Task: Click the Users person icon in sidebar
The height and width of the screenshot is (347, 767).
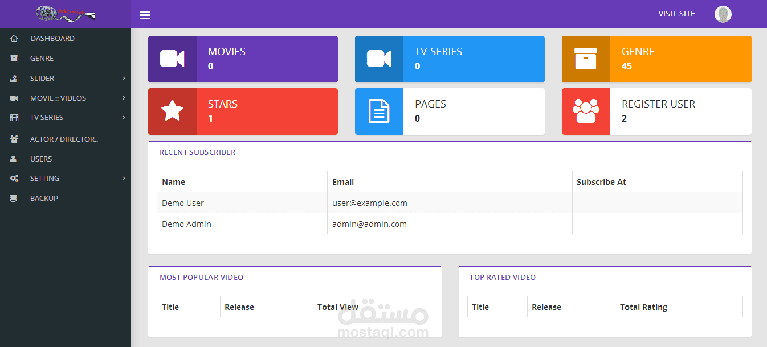Action: pyautogui.click(x=14, y=159)
